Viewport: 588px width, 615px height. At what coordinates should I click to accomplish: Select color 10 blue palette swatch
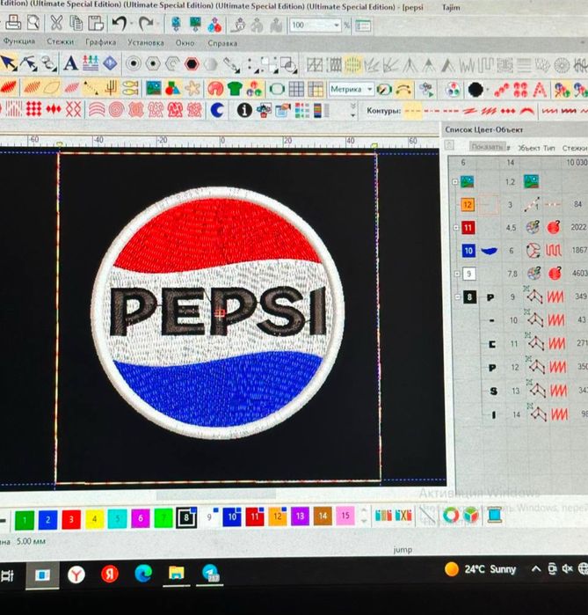[x=232, y=516]
